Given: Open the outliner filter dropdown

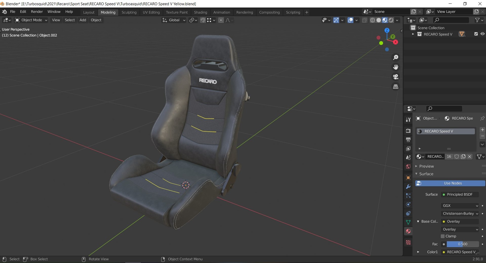Looking at the screenshot, I should click(x=479, y=20).
